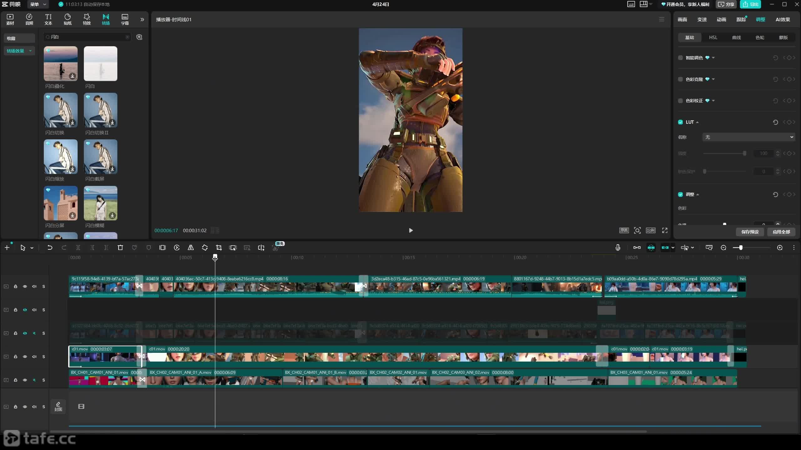Screen dimensions: 801x450
Task: Open the HSL adjustment sub-tab
Action: point(713,37)
